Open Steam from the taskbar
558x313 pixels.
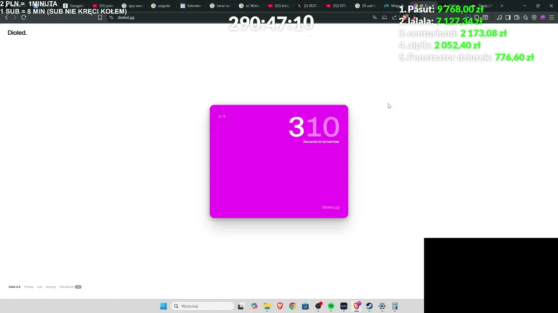click(x=369, y=306)
